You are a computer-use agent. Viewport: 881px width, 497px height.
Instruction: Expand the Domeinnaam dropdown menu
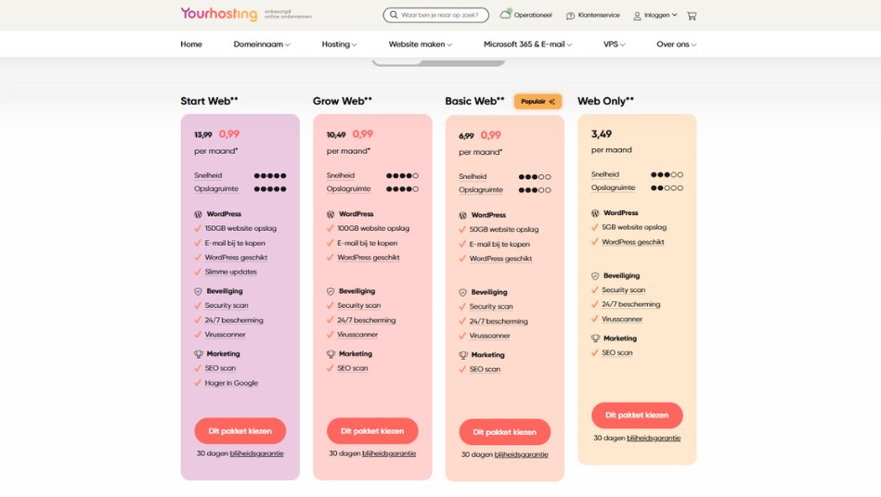click(262, 45)
